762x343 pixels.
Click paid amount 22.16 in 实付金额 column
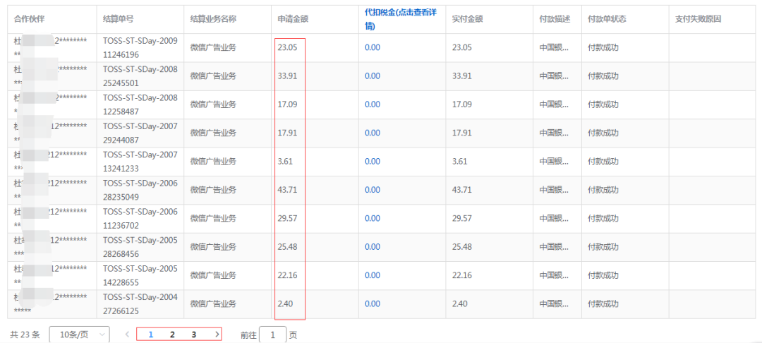click(x=461, y=275)
